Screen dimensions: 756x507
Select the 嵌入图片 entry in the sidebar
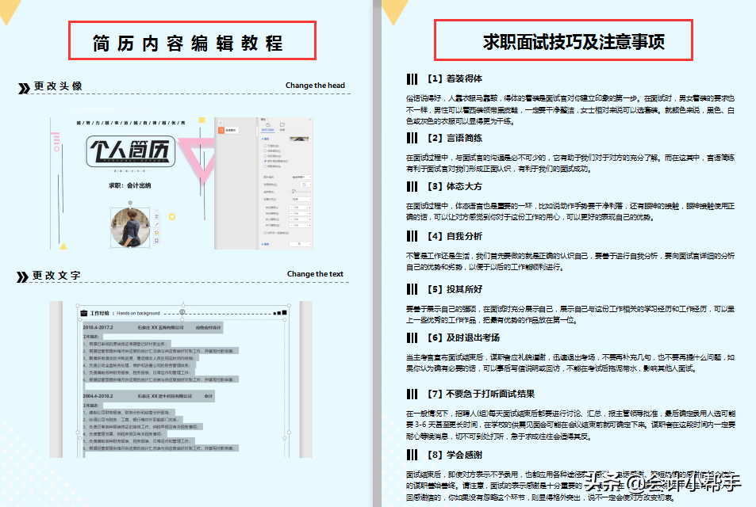pos(232,130)
